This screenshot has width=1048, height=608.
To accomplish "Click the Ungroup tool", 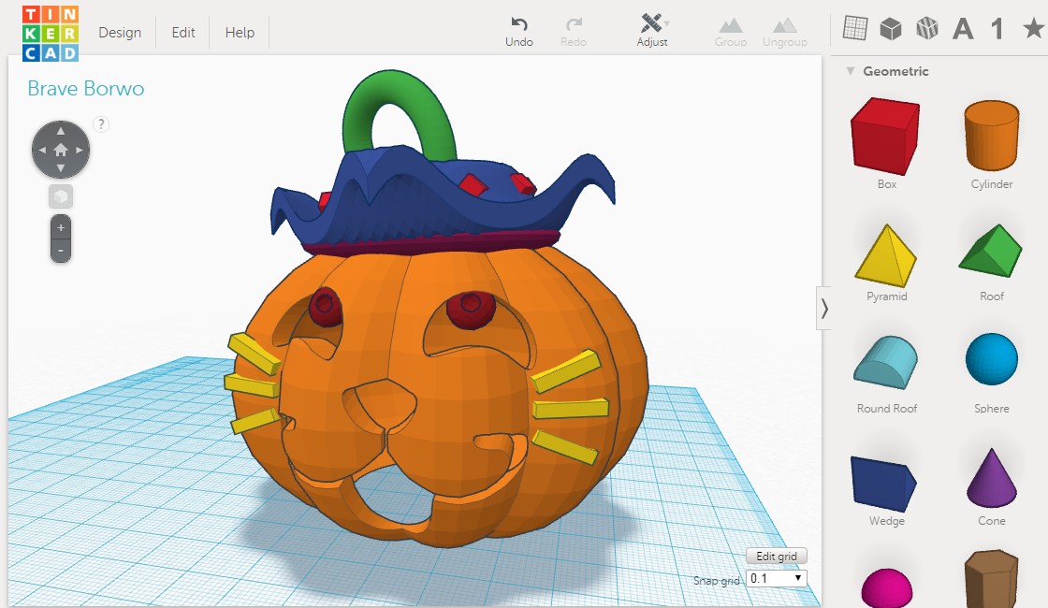I will coord(785,32).
